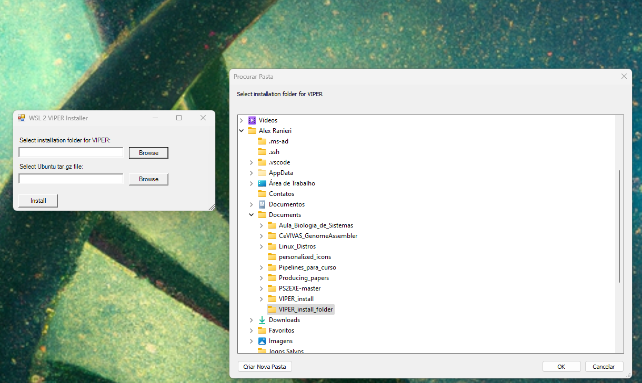The height and width of the screenshot is (383, 642).
Task: Expand the CeVIVAS_GenomeAssembler node
Action: coord(262,236)
